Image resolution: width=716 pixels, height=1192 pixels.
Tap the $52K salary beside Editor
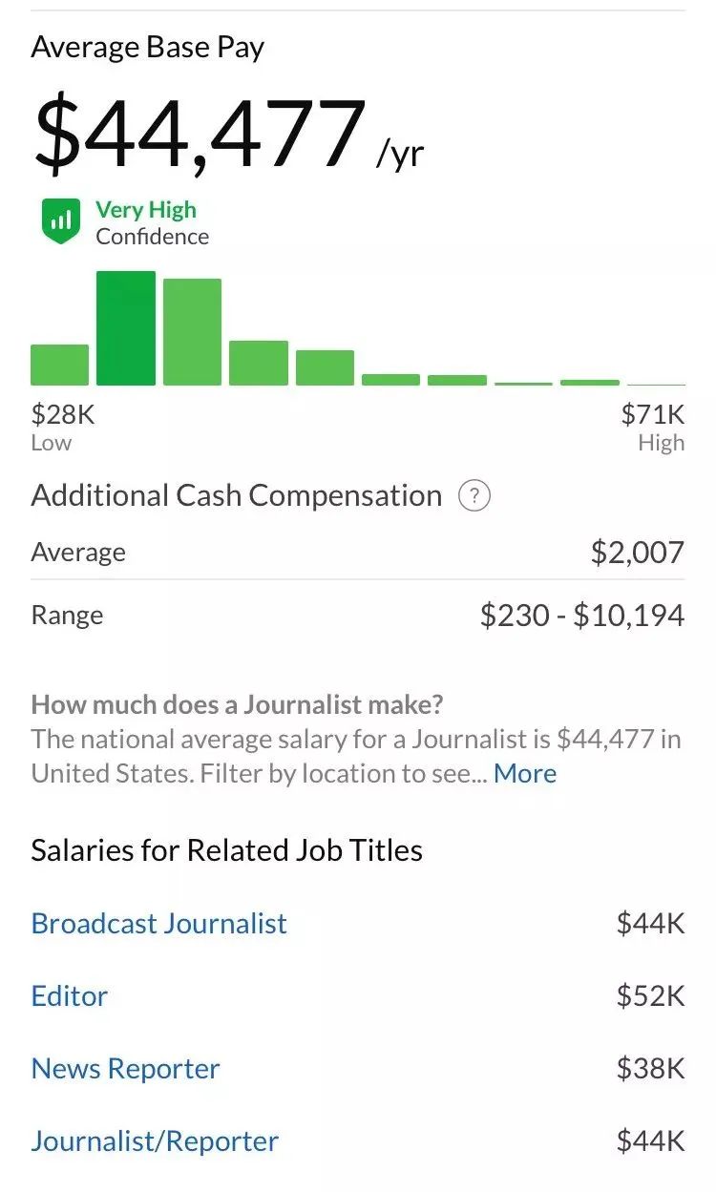(650, 995)
